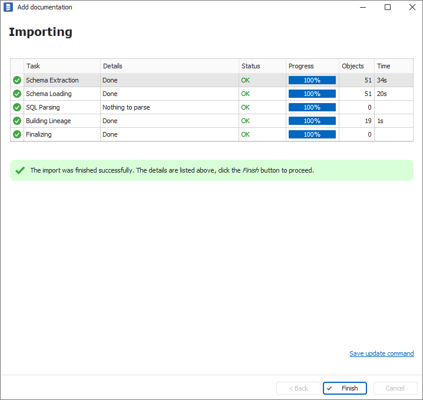Click the disabled Cancel button
Image resolution: width=423 pixels, height=400 pixels.
coord(395,388)
